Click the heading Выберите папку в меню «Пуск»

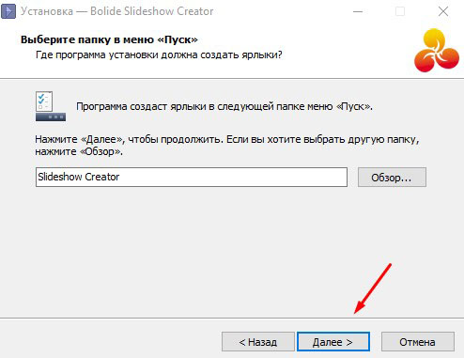[x=109, y=39]
